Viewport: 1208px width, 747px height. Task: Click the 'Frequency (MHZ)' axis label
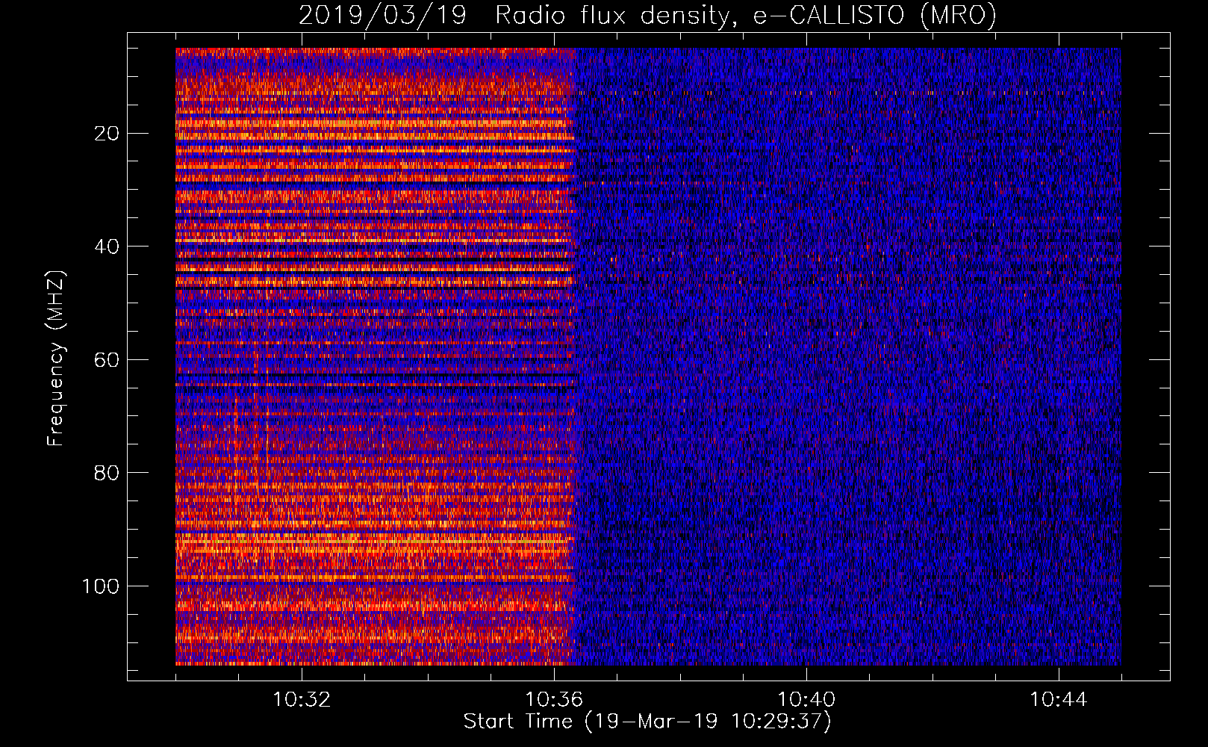click(x=56, y=358)
